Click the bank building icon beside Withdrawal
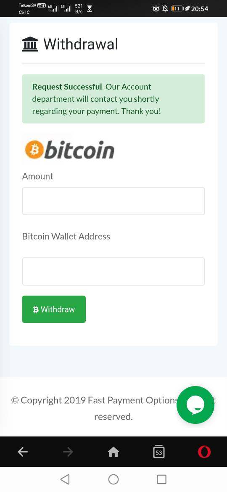 point(30,44)
